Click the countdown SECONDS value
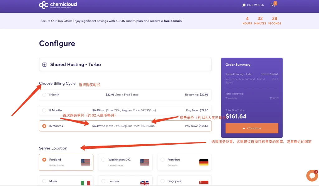Screen dimensions: 319x186 click(275, 18)
